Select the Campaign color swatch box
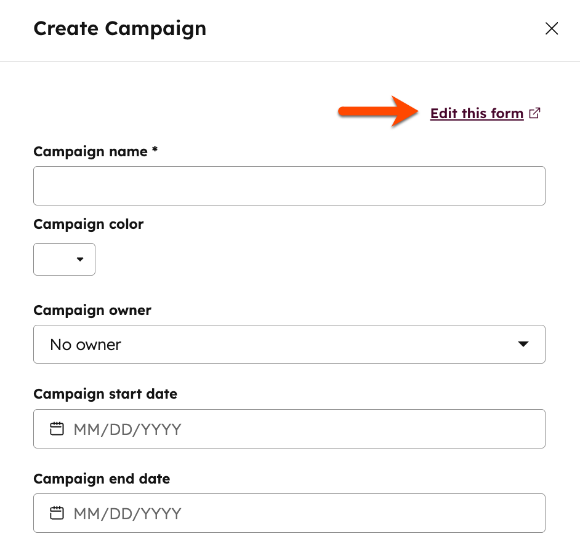Screen dimensions: 580x550 (64, 259)
